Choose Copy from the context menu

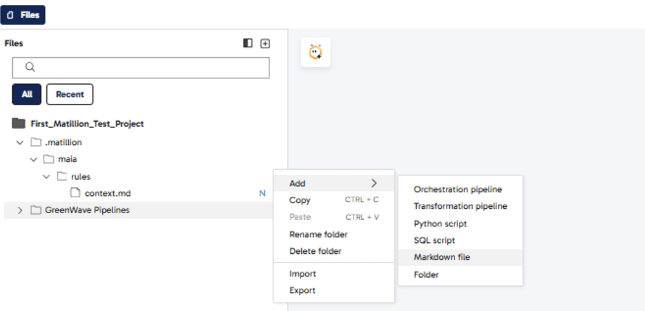tap(333, 200)
